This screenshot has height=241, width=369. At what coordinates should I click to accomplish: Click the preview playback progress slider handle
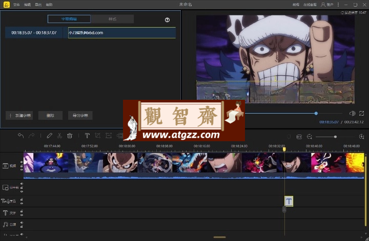pyautogui.click(x=316, y=114)
